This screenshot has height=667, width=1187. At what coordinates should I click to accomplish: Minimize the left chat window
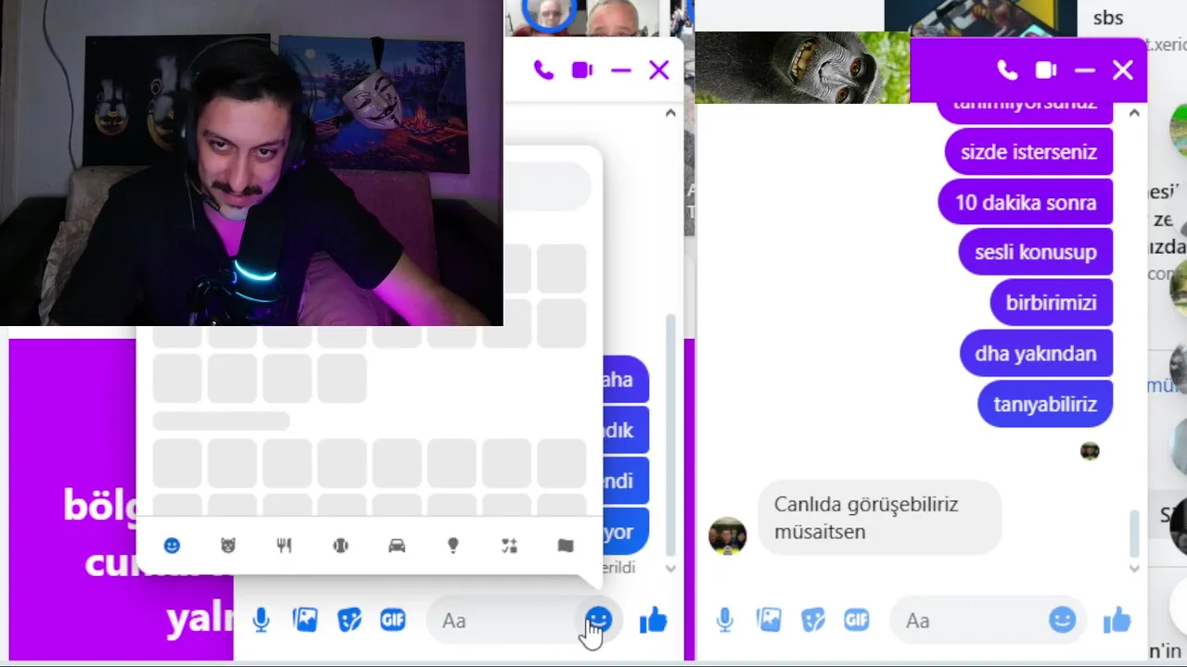(621, 70)
